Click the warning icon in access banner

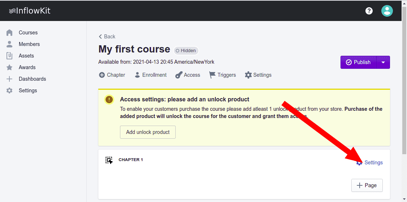pyautogui.click(x=109, y=100)
